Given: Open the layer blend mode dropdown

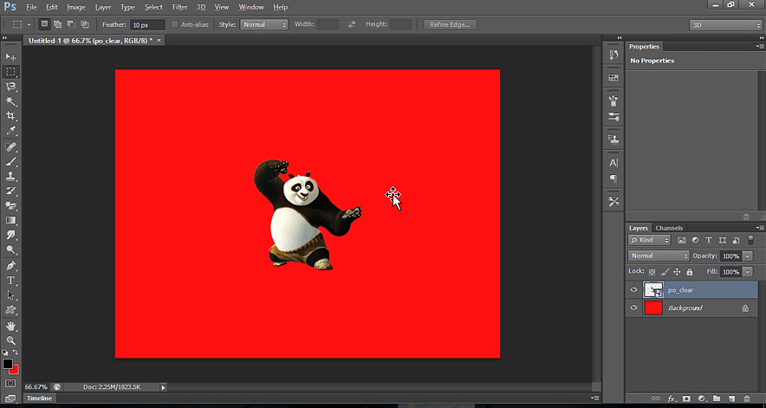Looking at the screenshot, I should 659,256.
